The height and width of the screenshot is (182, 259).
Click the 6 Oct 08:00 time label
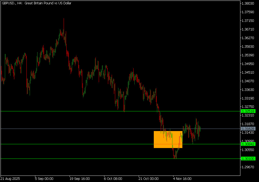[x=113, y=178]
